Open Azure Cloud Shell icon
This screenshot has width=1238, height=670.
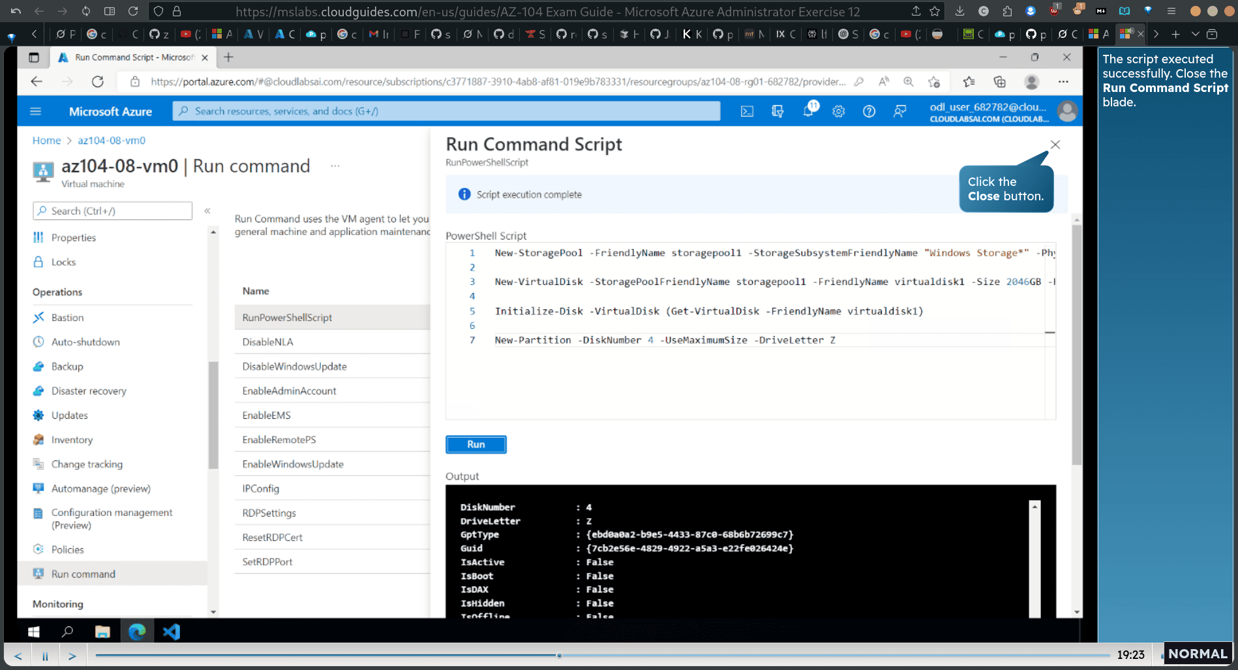pos(747,112)
